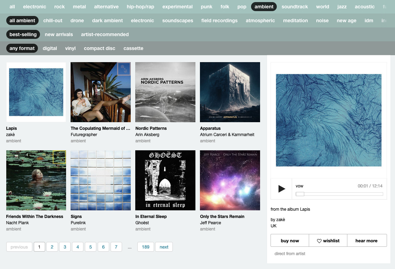Switch to the punk genre
Viewport: 395px width, 269px height.
pyautogui.click(x=207, y=7)
